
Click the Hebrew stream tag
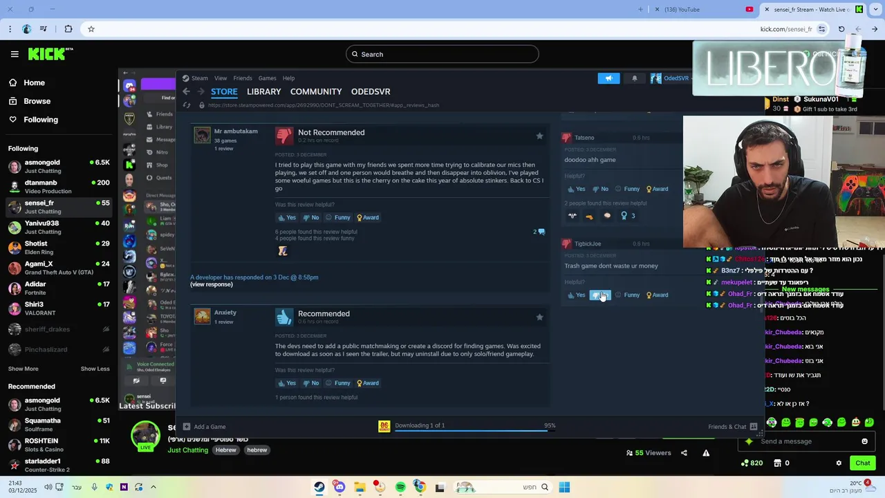click(225, 450)
